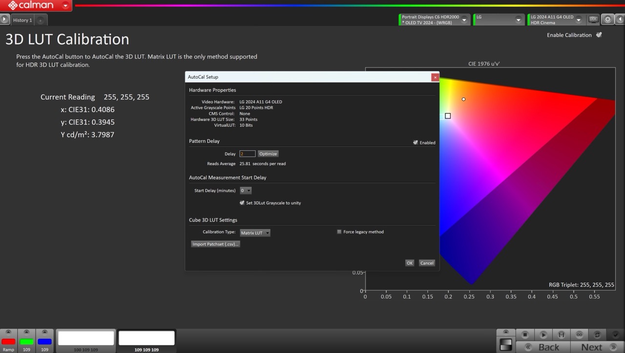Image resolution: width=625 pixels, height=353 pixels.
Task: Open the Start Delay minutes dropdown
Action: (x=246, y=190)
